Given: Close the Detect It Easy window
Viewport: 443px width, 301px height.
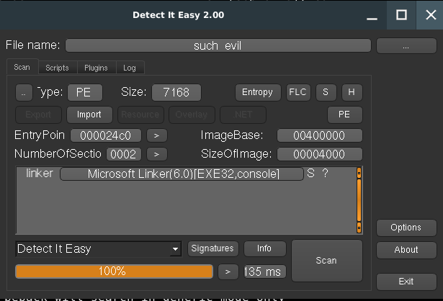Looking at the screenshot, I should (x=431, y=15).
